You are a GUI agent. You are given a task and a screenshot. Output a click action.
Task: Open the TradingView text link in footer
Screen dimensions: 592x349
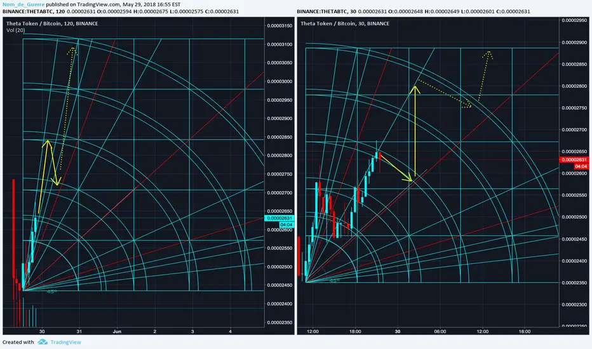[65, 342]
